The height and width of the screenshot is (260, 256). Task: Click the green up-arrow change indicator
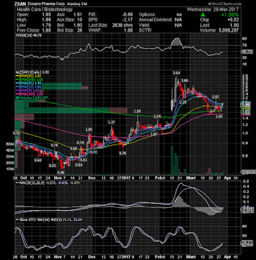(x=203, y=14)
